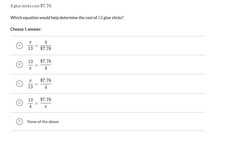Screen dimensions: 230x143
Task: Click the $7.76 price in the top statement
Action: (x=46, y=6)
